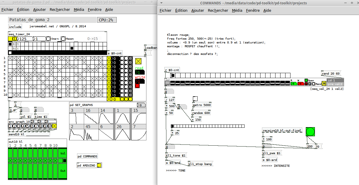Select the green R number box
Image resolution: width=359 pixels, height=185 pixels.
pos(294,84)
